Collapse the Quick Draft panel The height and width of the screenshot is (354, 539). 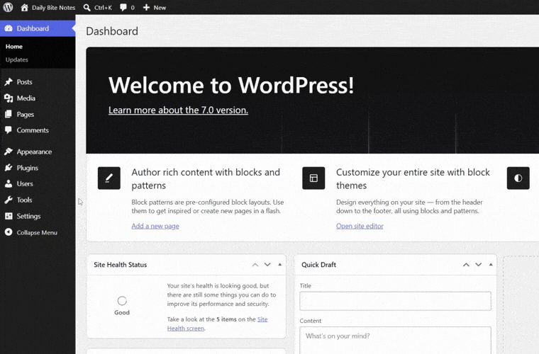(491, 265)
